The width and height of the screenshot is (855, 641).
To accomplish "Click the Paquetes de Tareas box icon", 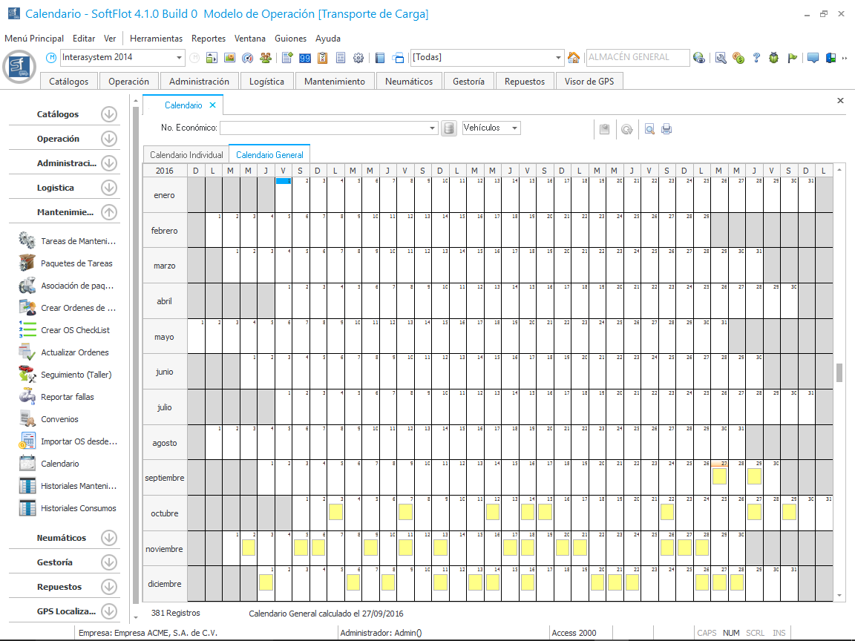I will 27,263.
